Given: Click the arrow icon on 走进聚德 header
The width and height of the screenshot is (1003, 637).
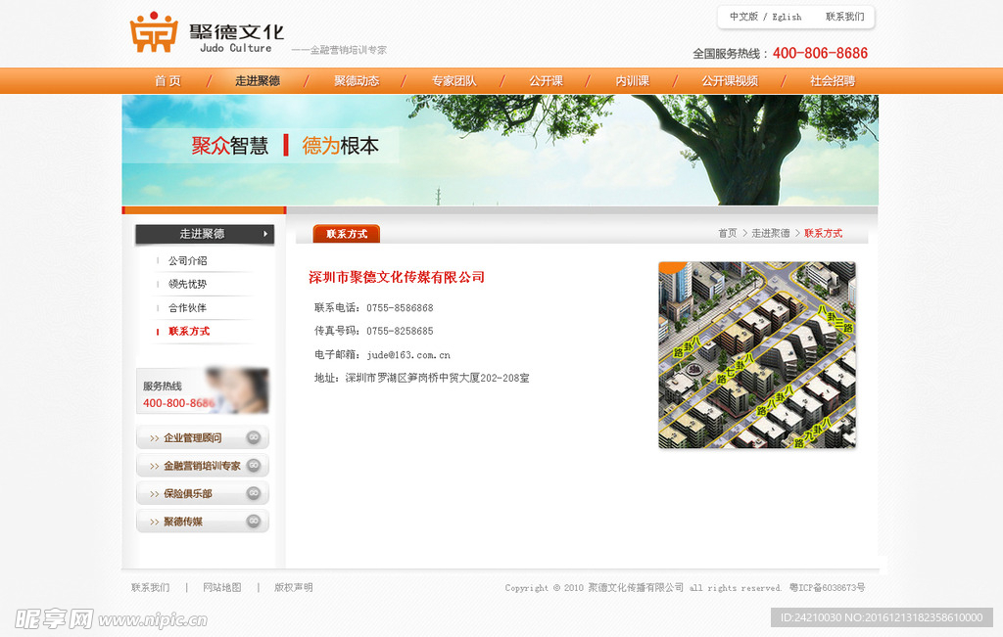Looking at the screenshot, I should click(265, 234).
